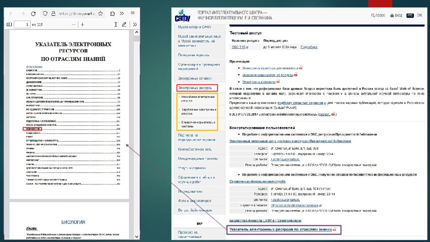This screenshot has width=430, height=242.
Task: Click the shield tracking protection icon
Action: [x=45, y=13]
